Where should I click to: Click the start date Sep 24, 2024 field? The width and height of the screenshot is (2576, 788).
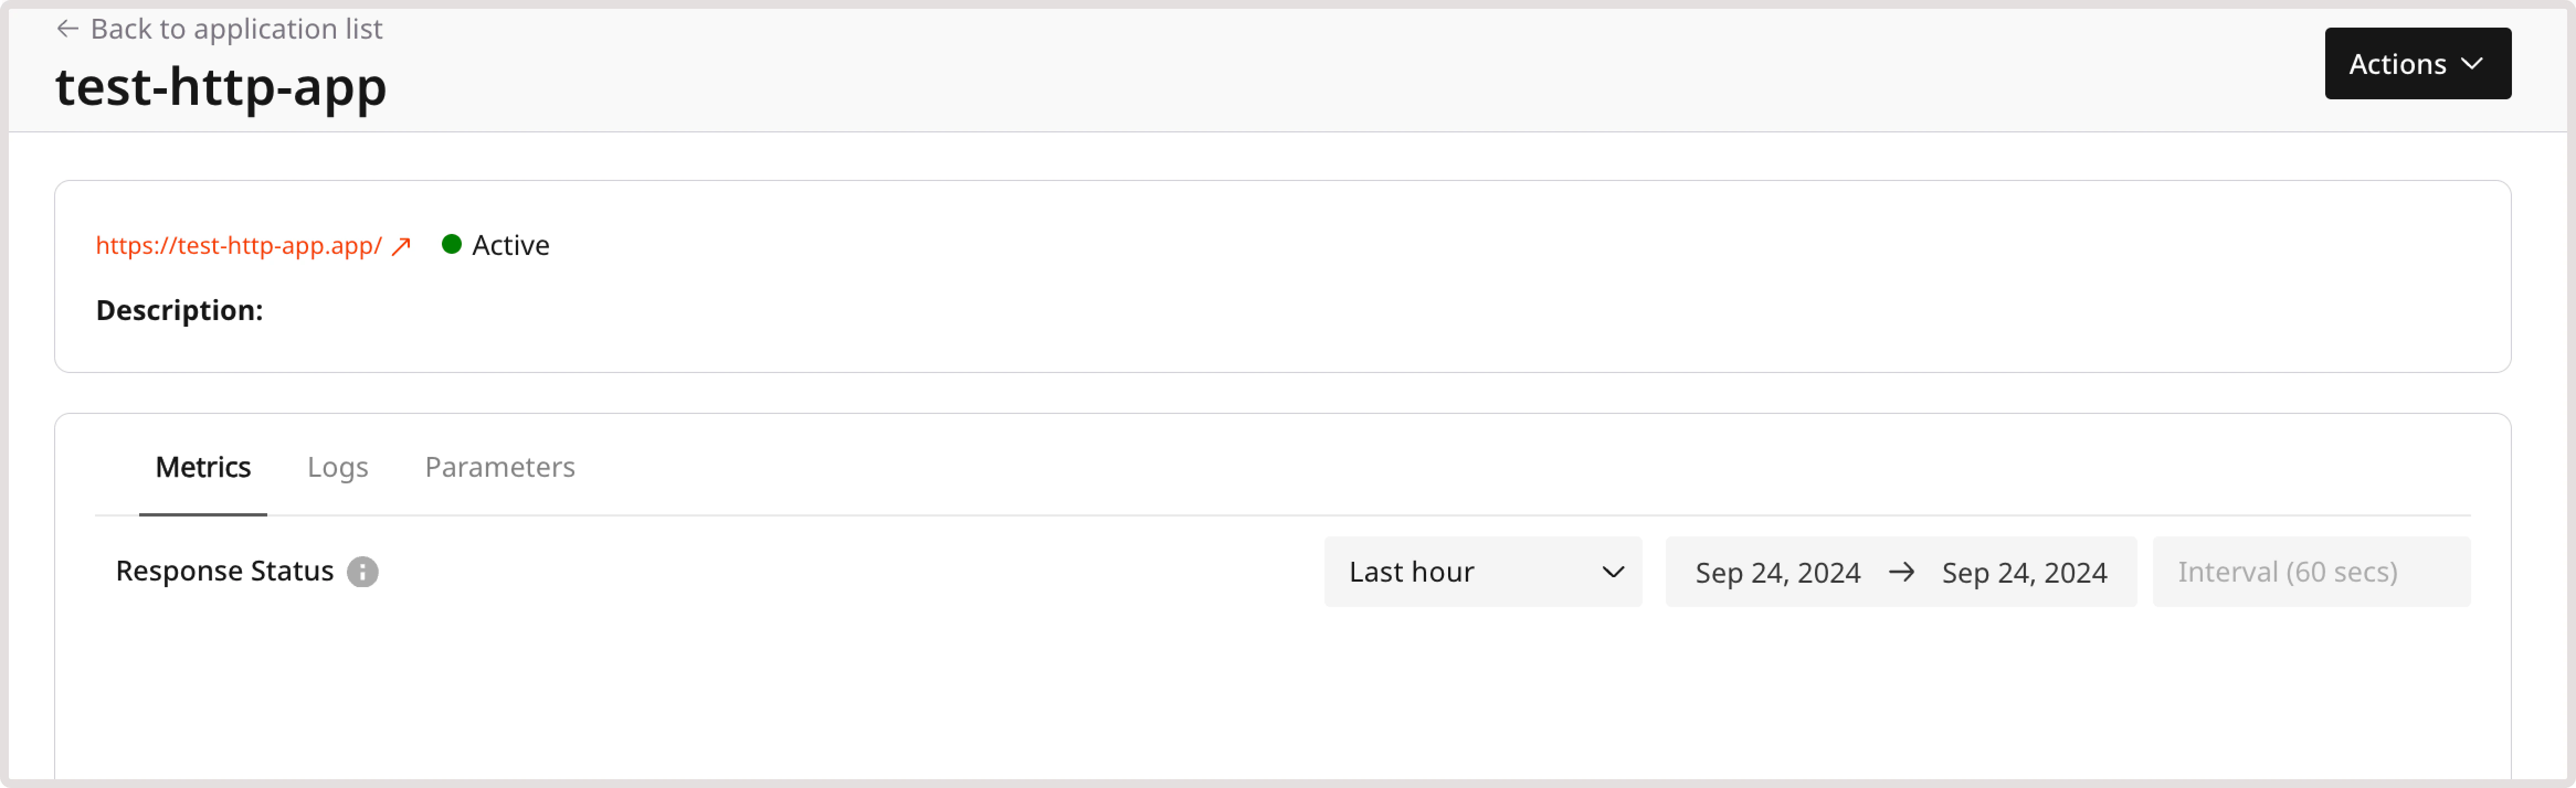tap(1777, 572)
